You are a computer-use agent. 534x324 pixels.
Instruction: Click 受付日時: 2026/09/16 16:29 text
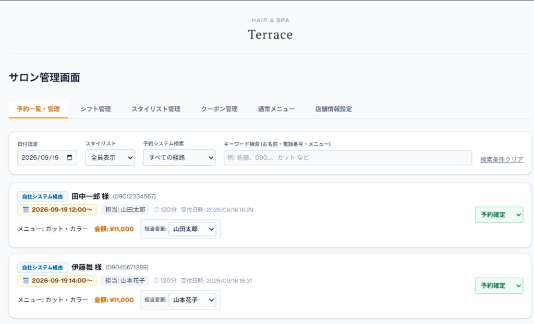pyautogui.click(x=217, y=209)
